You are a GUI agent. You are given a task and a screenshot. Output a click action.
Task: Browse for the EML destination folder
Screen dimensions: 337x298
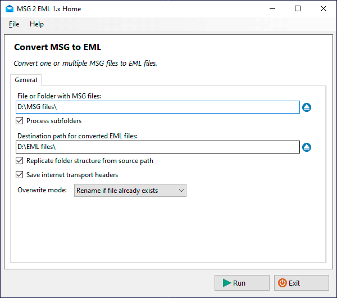[307, 147]
